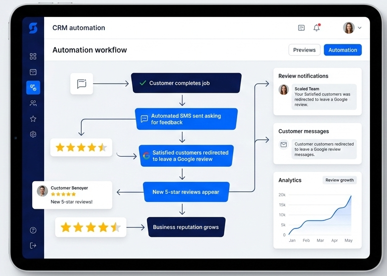
Task: Click the logout icon at sidebar bottom
Action: point(33,245)
